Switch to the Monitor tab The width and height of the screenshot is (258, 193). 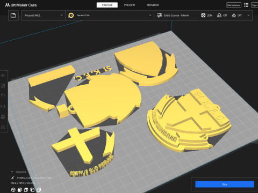[x=153, y=5]
